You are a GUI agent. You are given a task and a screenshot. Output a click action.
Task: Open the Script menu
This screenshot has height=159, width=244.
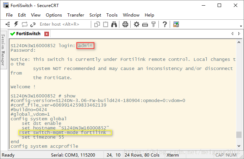95,15
